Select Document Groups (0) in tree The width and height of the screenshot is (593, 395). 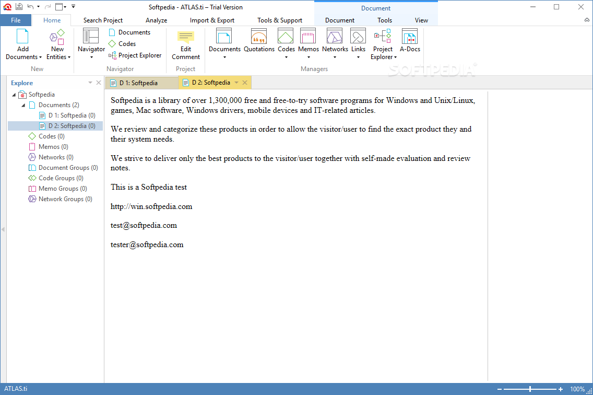point(64,168)
